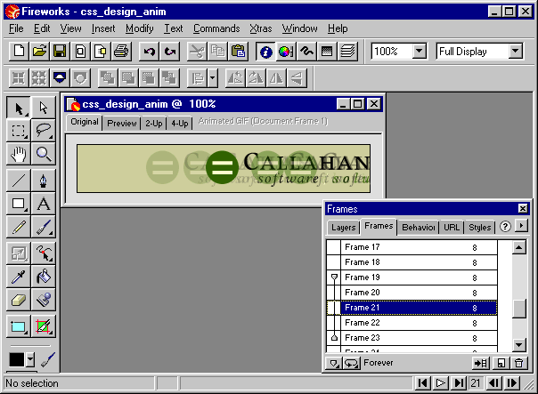Toggle onion skin marker on Frame 17 row

click(x=333, y=247)
